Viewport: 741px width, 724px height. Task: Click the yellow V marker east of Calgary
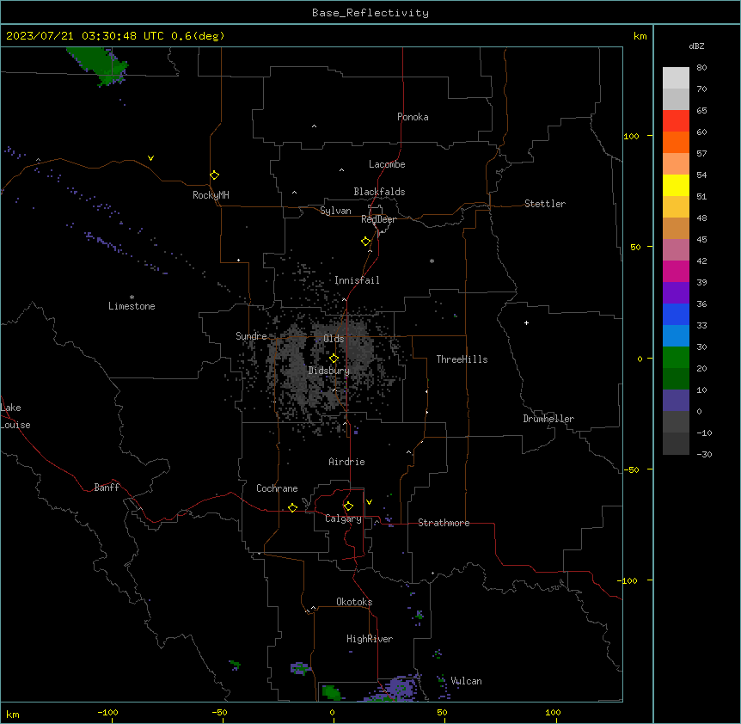tap(369, 502)
